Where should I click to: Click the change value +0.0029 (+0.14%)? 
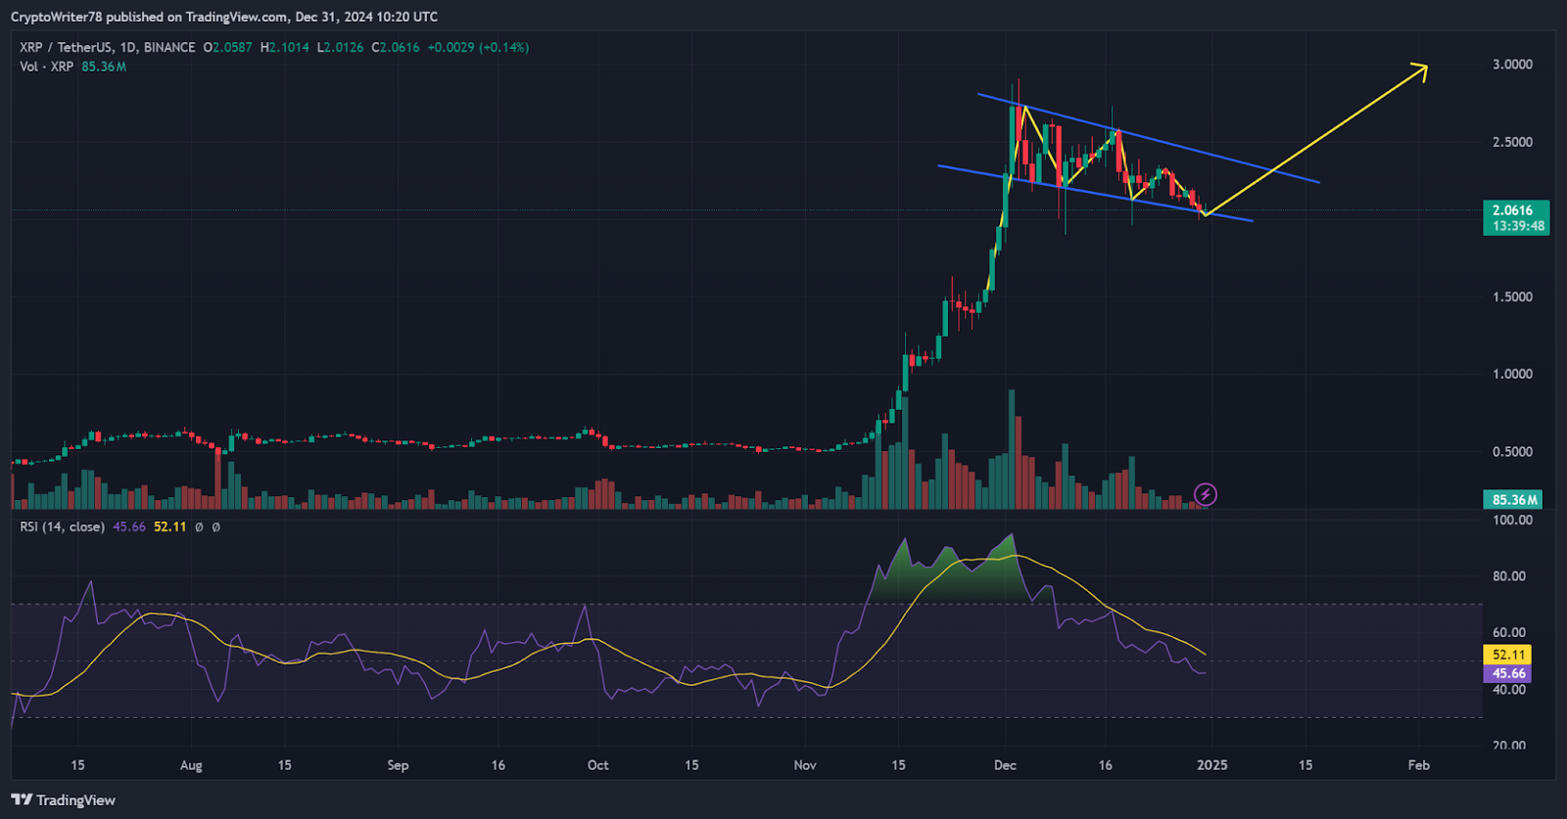coord(478,47)
